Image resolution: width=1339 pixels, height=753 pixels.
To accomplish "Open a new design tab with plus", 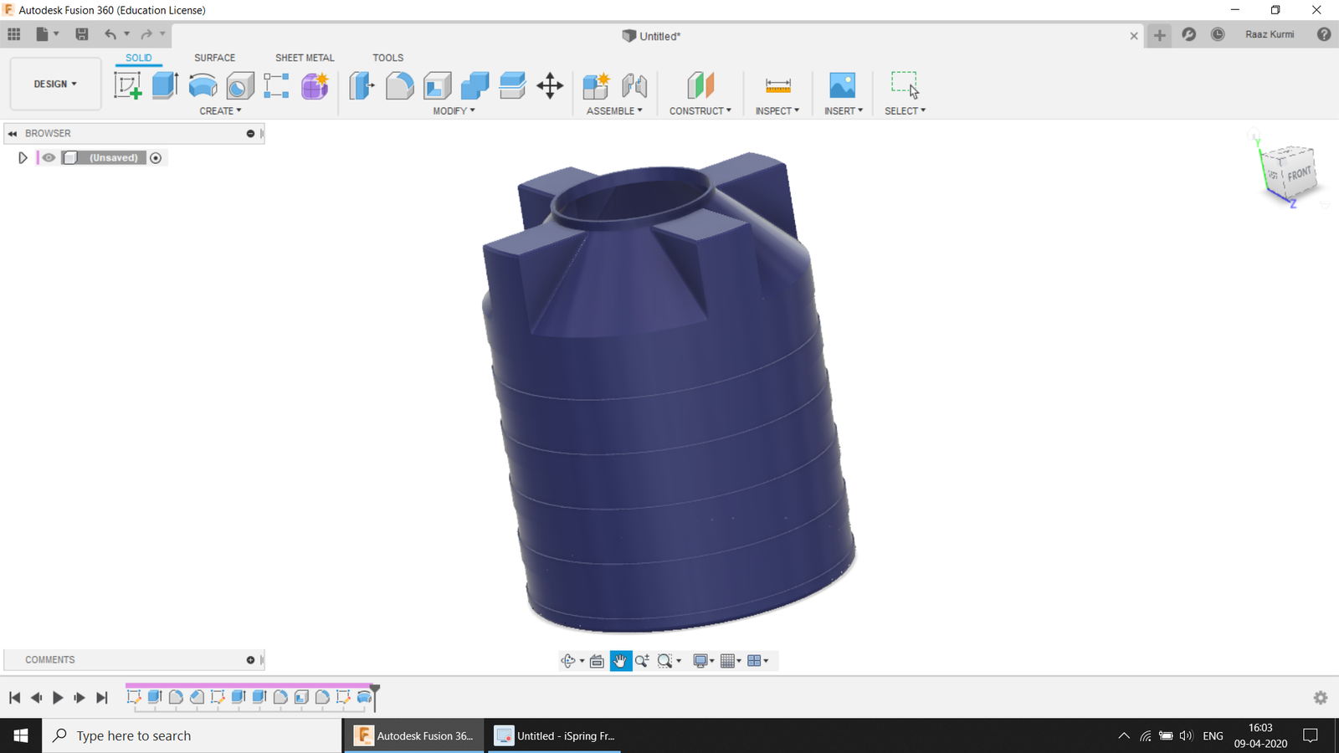I will 1159,34.
